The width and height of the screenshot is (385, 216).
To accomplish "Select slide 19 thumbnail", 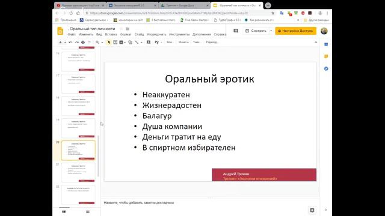I will click(78, 128).
